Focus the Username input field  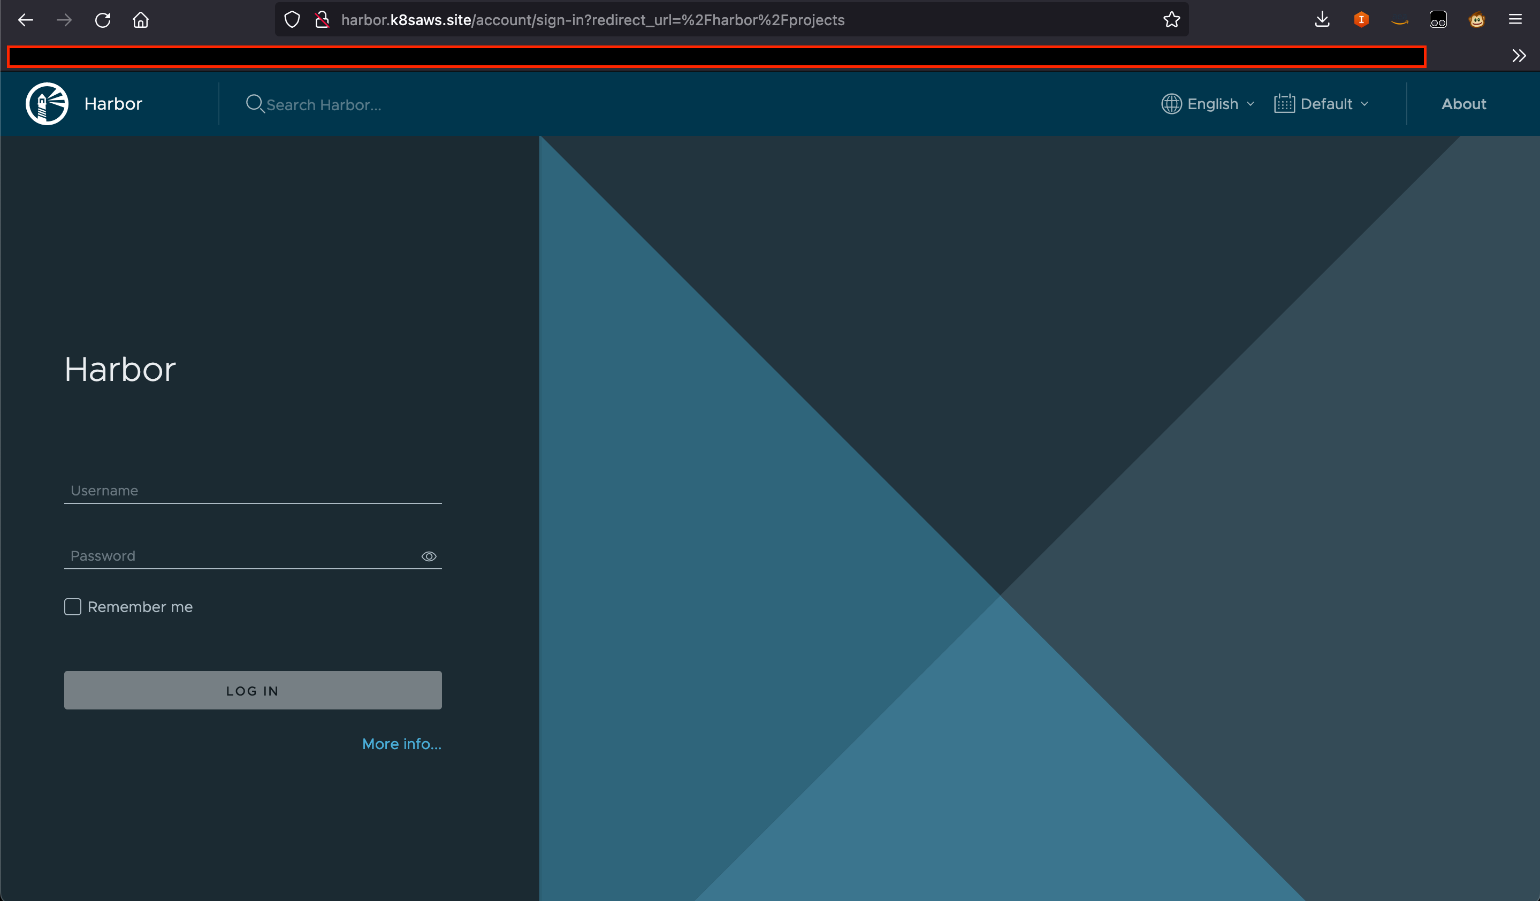point(253,491)
